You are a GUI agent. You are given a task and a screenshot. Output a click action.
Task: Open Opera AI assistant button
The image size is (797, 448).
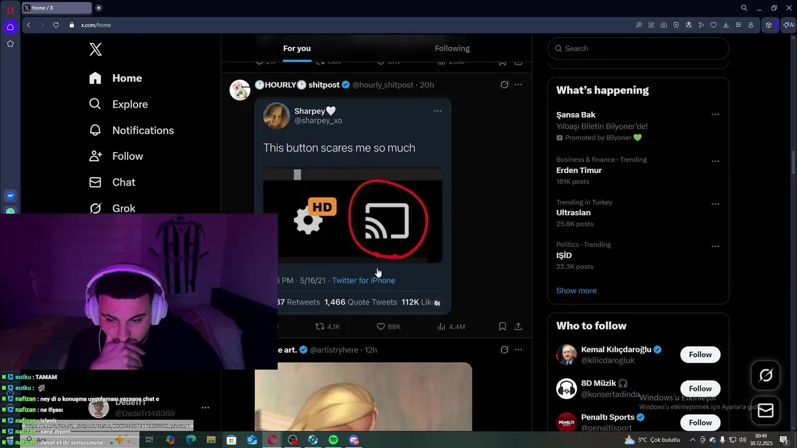point(789,25)
